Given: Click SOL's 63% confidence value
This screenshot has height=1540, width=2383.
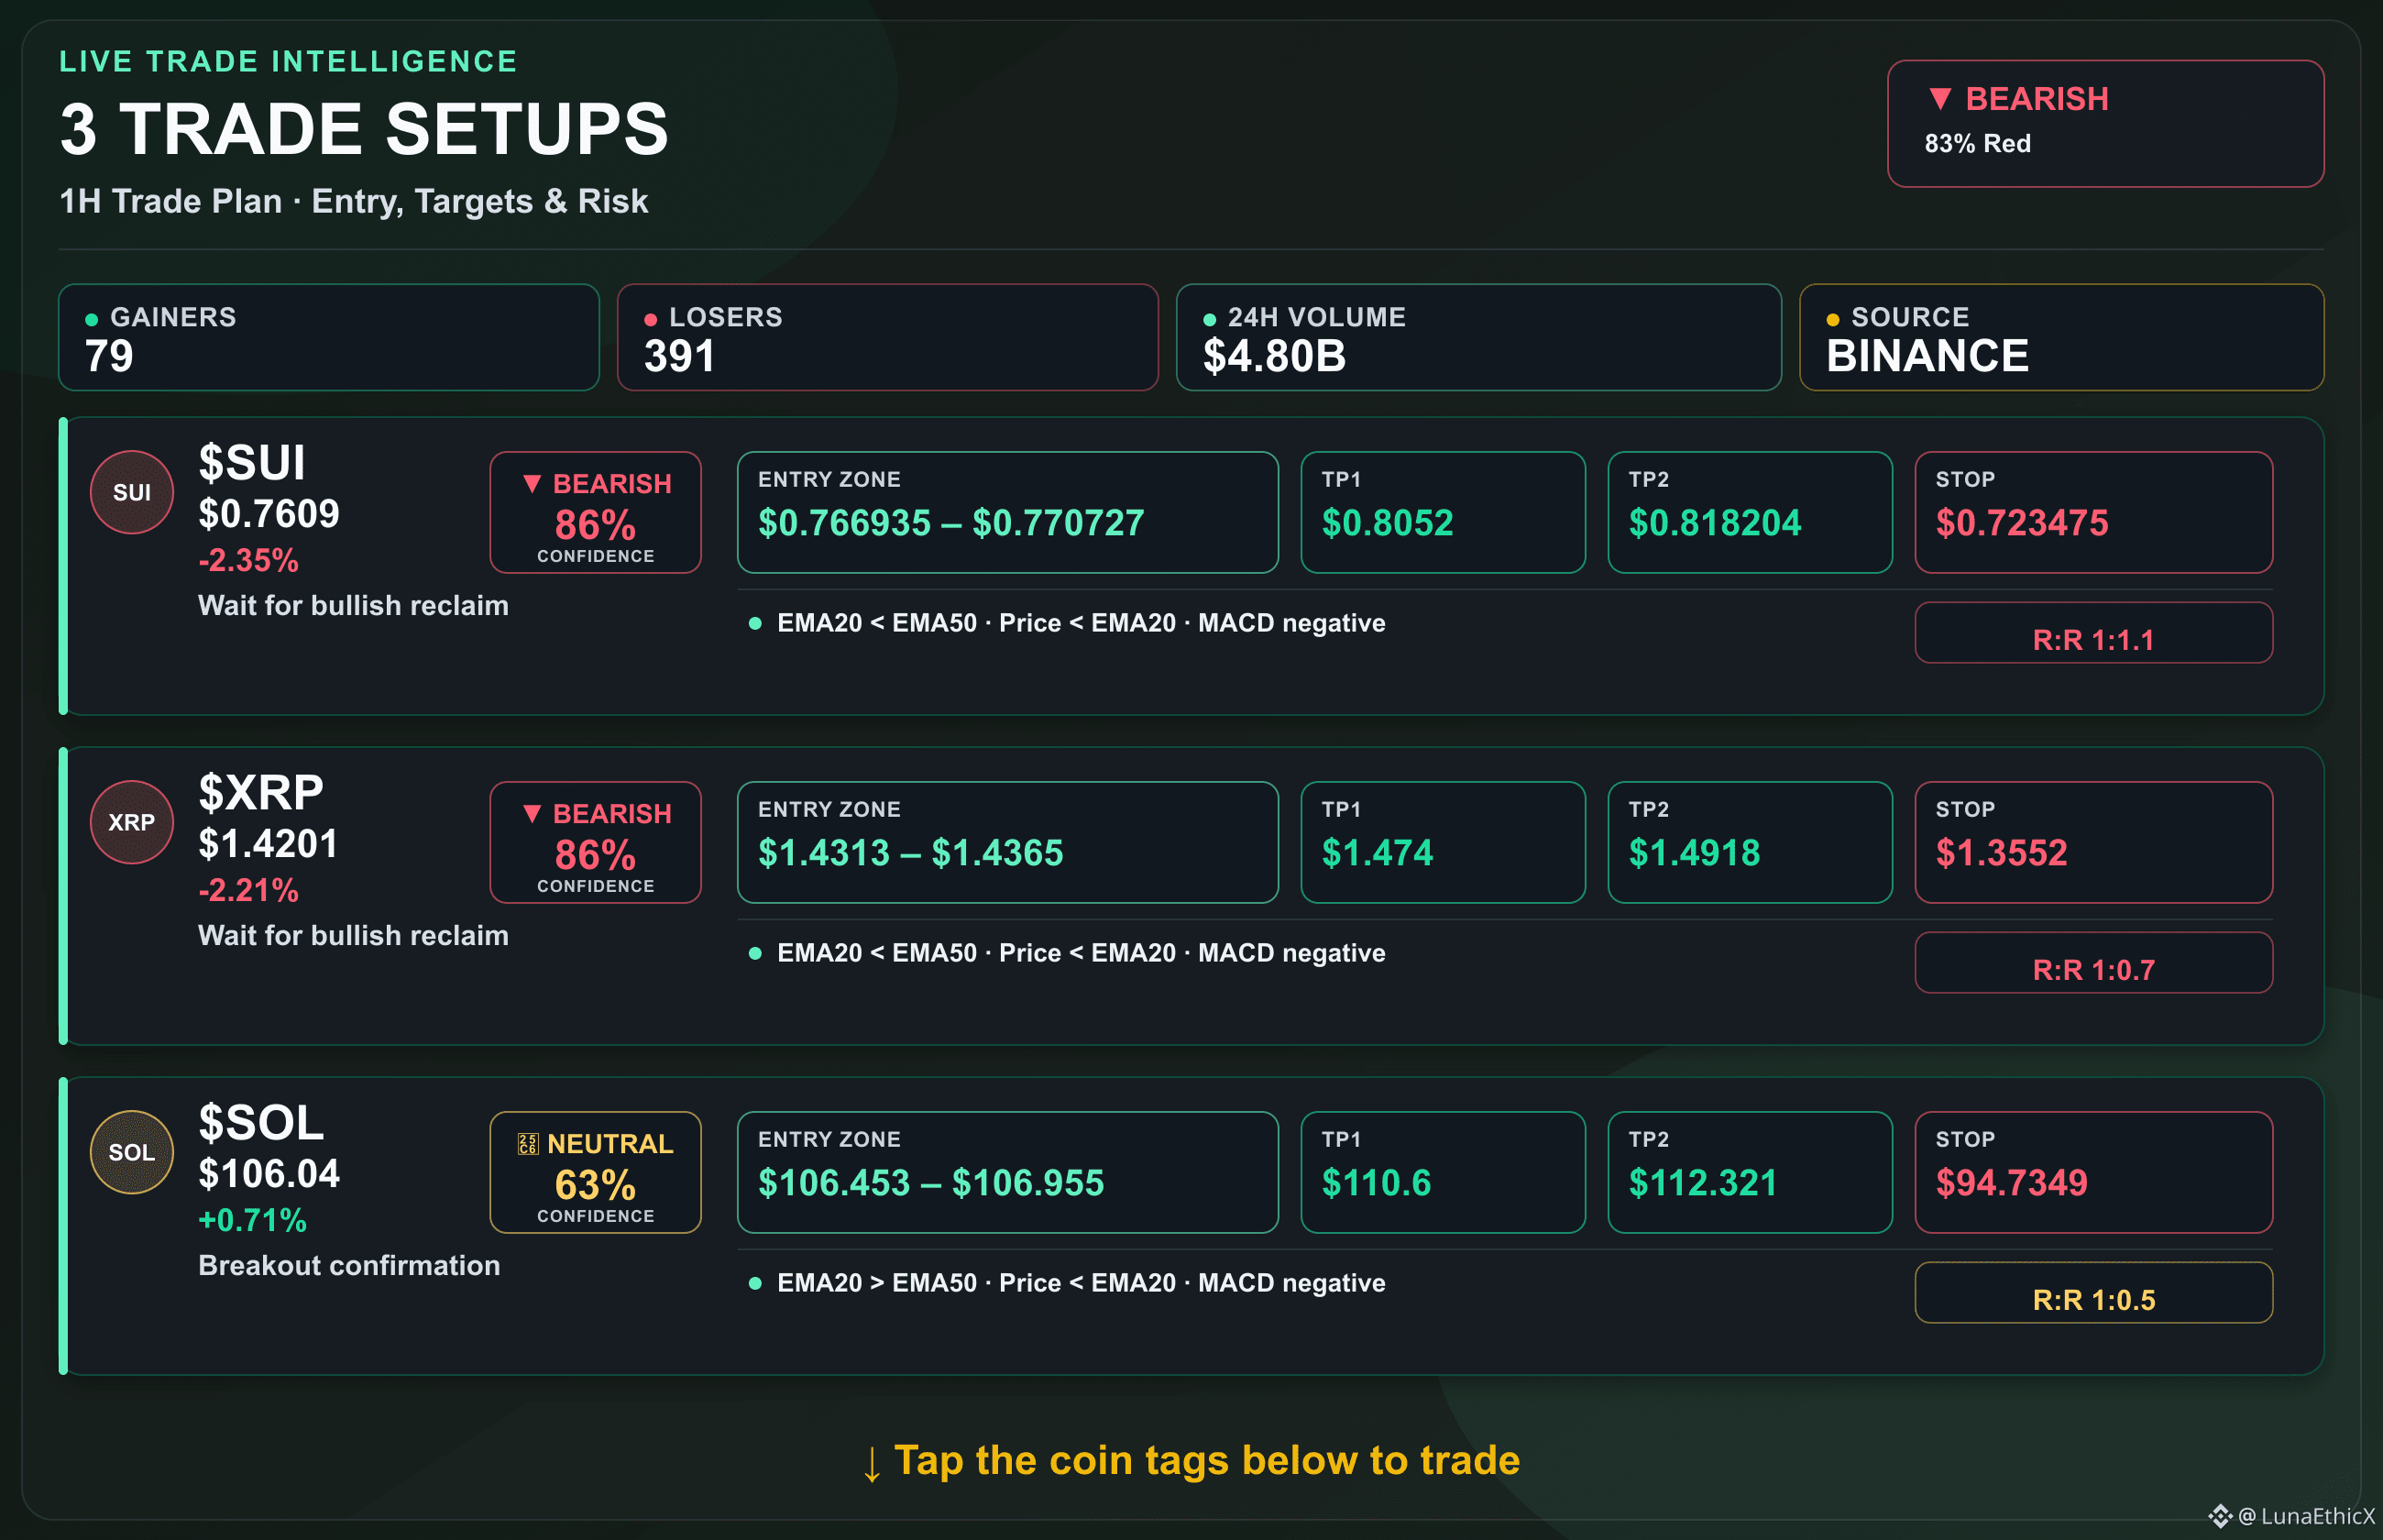Looking at the screenshot, I should click(x=595, y=1185).
